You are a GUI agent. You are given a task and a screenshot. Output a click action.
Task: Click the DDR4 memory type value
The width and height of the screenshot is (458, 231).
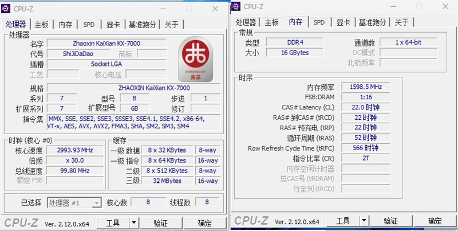(295, 42)
